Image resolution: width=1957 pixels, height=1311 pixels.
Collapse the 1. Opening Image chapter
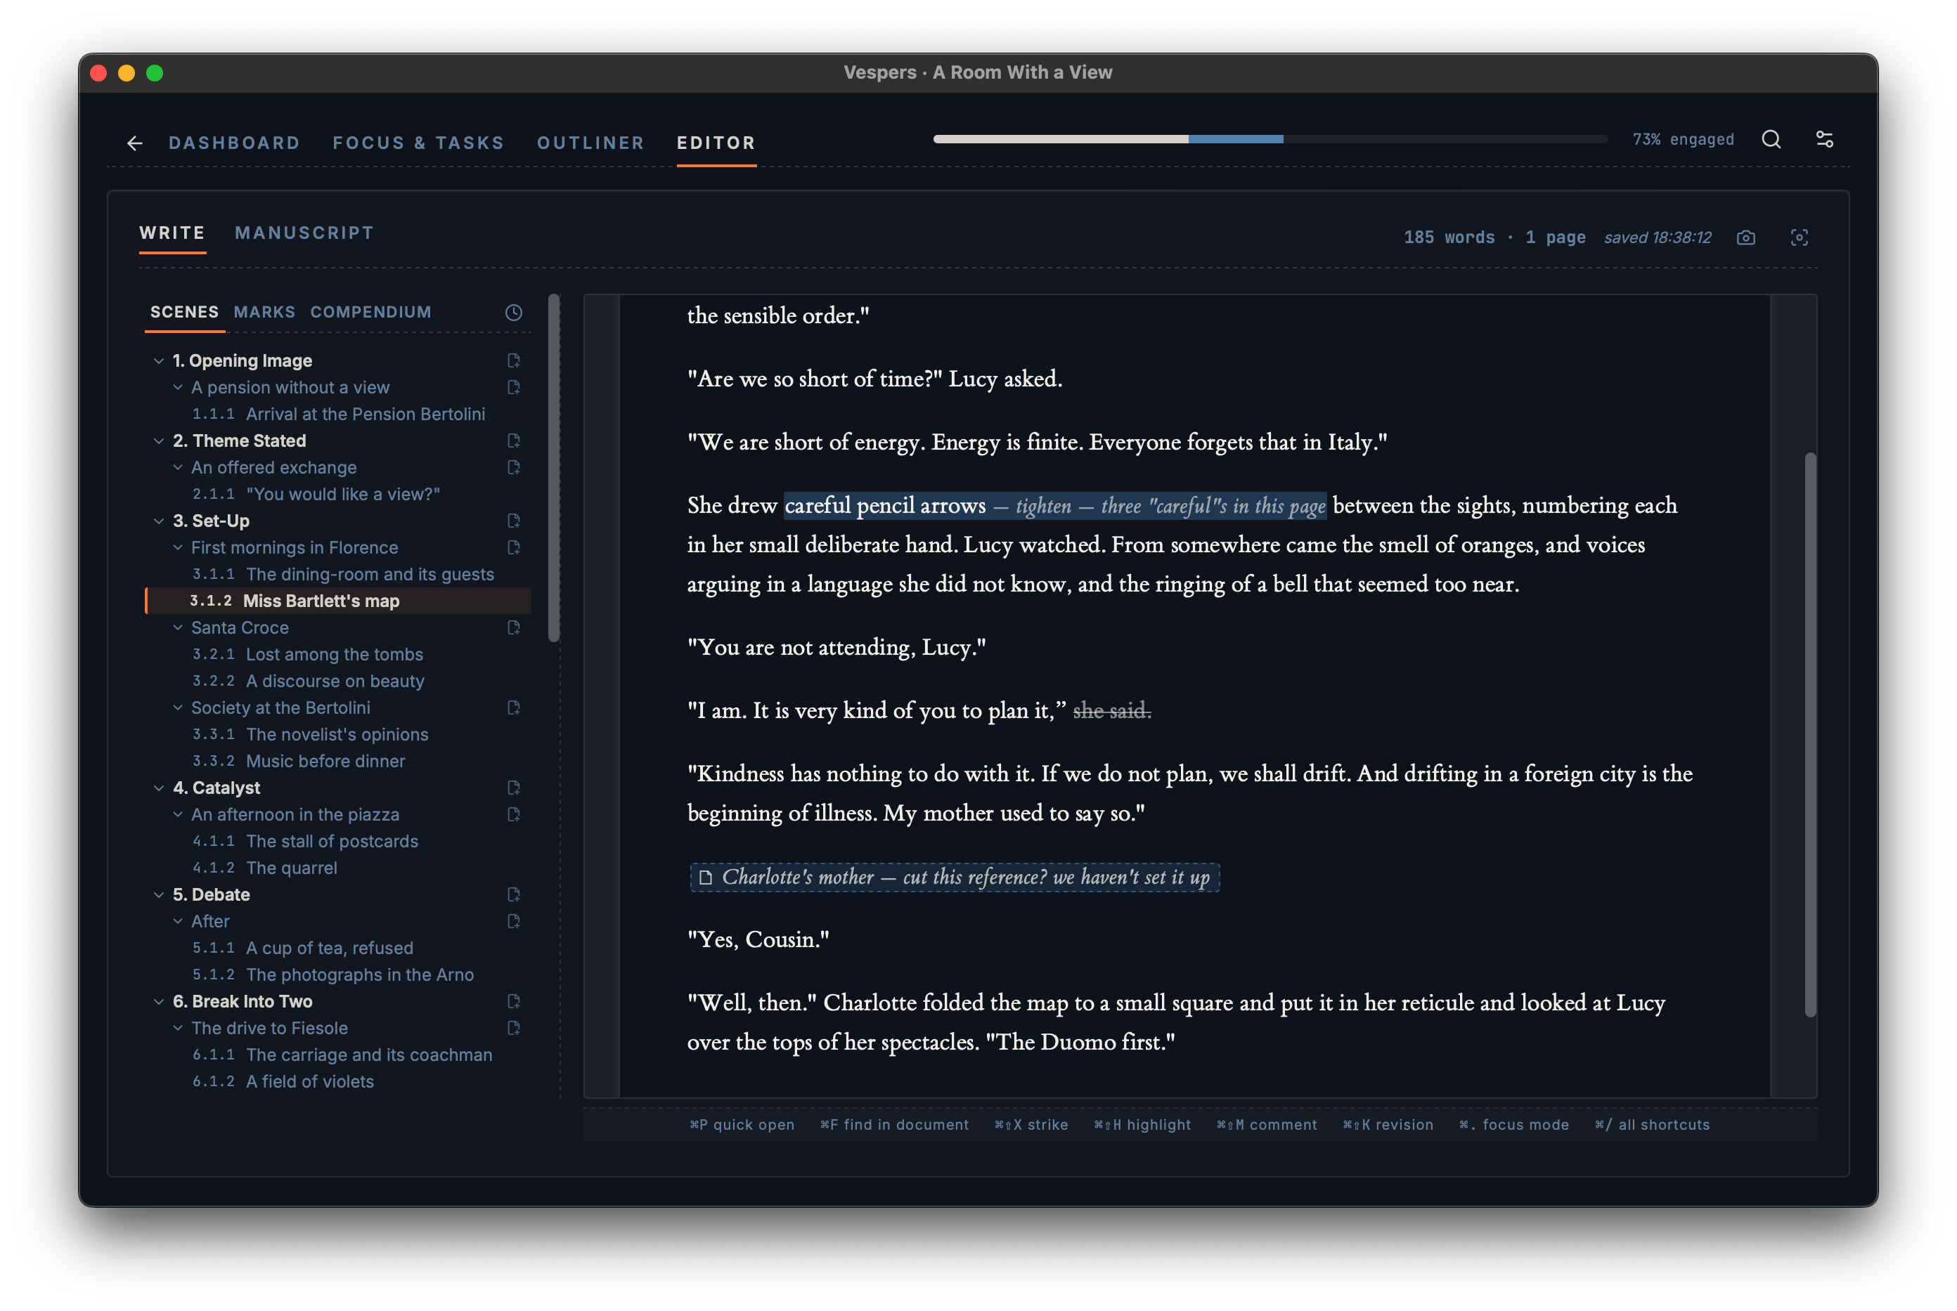(158, 360)
